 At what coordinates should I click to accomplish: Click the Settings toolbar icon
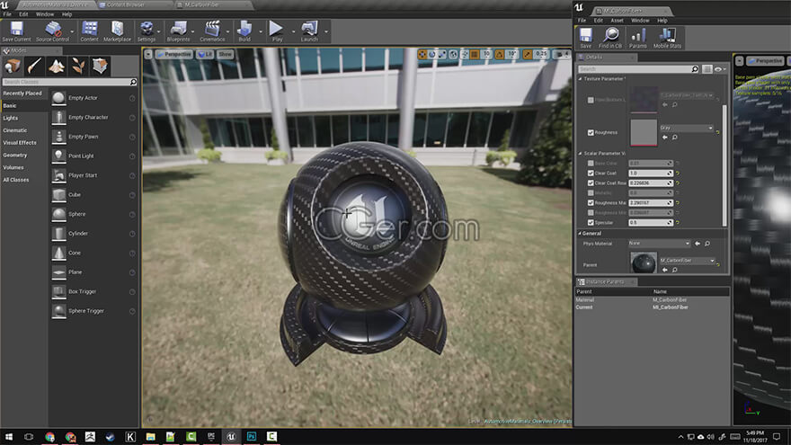[x=147, y=31]
